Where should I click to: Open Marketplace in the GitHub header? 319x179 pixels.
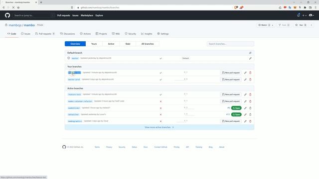click(x=87, y=15)
